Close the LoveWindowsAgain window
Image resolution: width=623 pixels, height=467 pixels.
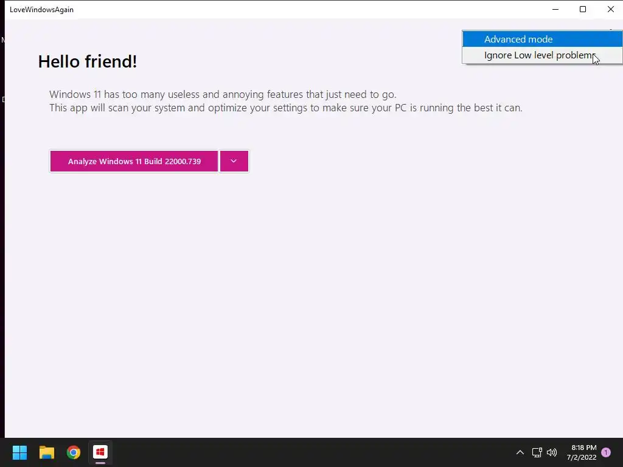(611, 9)
